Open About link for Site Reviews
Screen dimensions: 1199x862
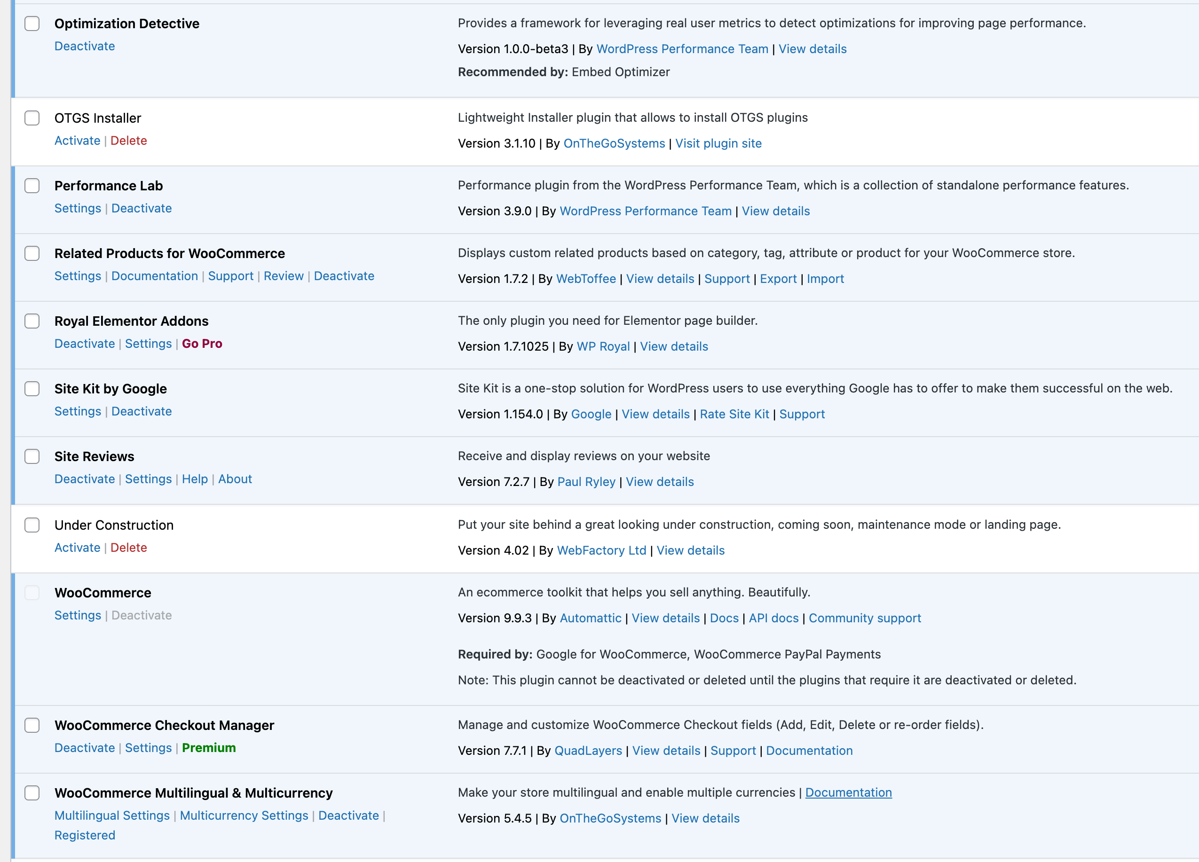(235, 479)
